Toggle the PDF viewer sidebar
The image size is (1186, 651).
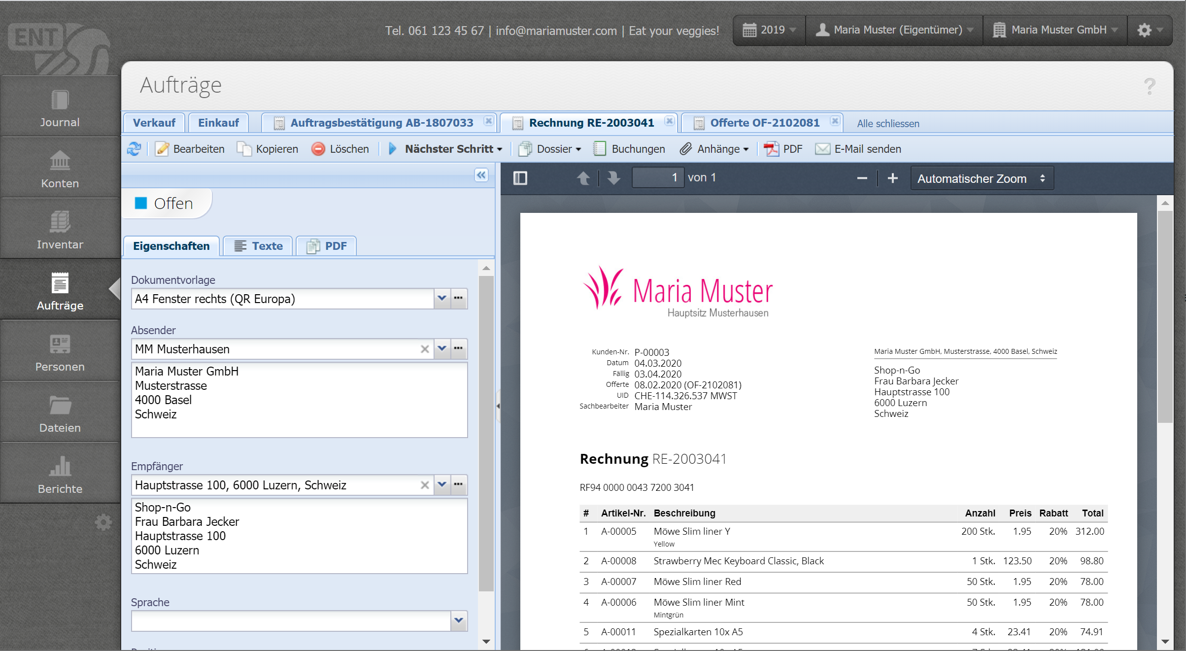click(520, 178)
